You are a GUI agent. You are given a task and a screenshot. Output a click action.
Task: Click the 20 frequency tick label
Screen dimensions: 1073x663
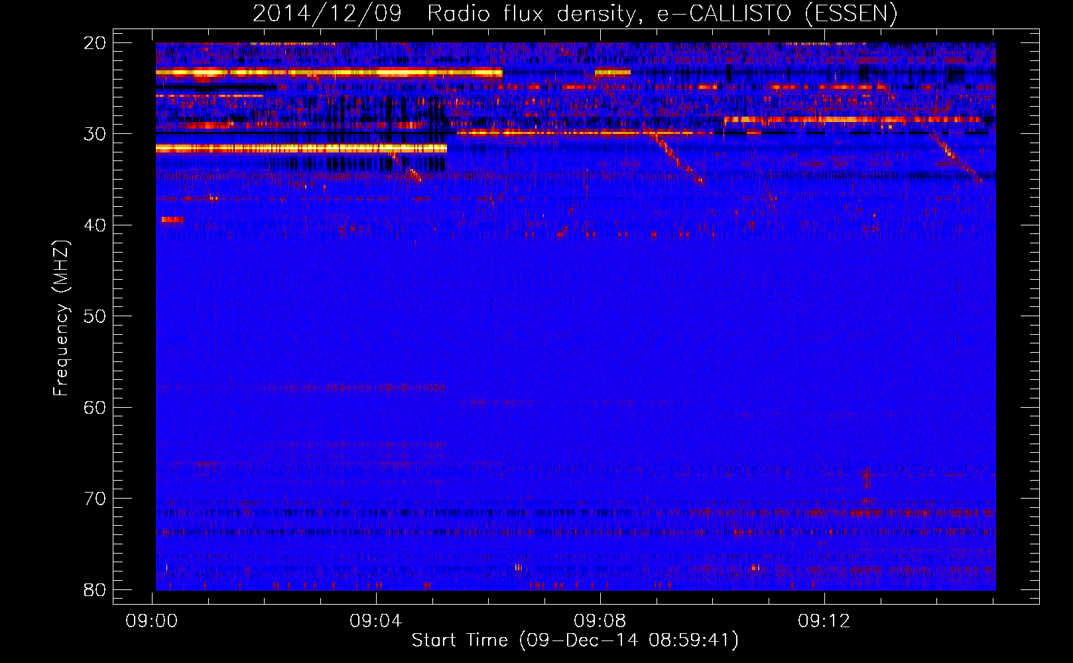pos(95,43)
